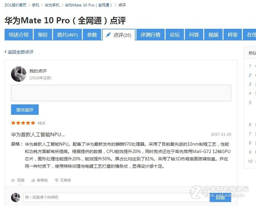Open the 综述介绍 tab

tap(19, 34)
